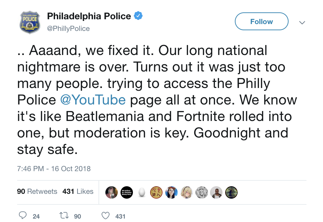This screenshot has width=323, height=222.
Task: Open the black-and-white sketch avatar
Action: point(201,193)
